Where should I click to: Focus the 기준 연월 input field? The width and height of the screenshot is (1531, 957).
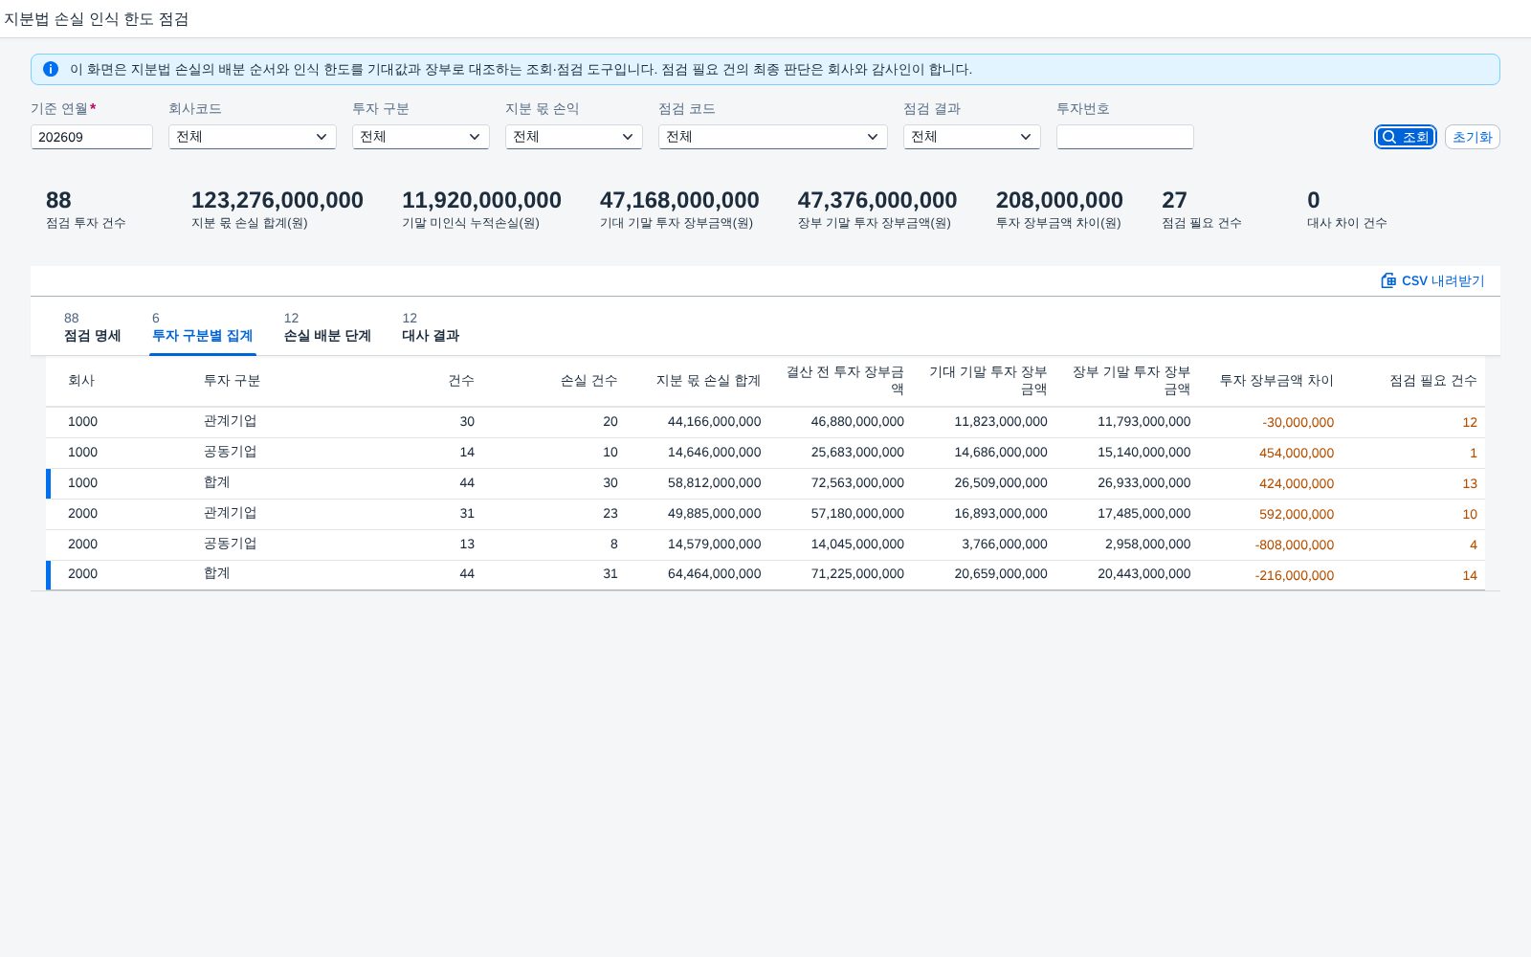click(92, 137)
